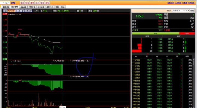Open the 哈拉 button
Screen dimensions: 197x108
[42, 3]
